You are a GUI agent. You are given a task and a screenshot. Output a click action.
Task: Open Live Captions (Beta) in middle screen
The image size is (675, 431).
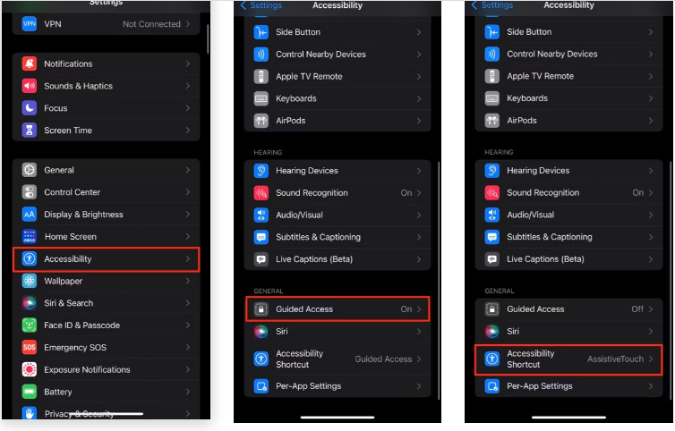(x=337, y=259)
